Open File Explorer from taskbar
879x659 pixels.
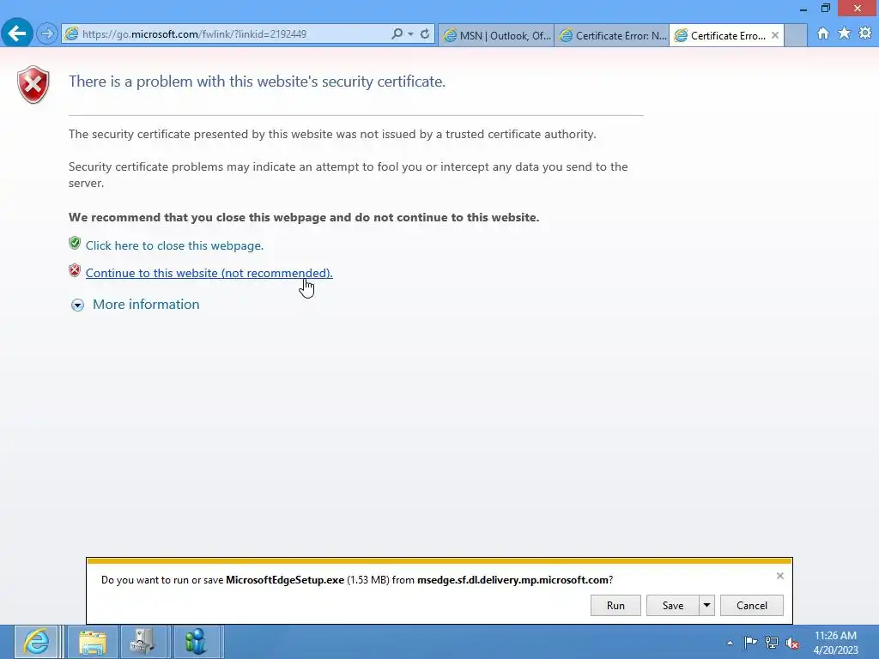93,642
